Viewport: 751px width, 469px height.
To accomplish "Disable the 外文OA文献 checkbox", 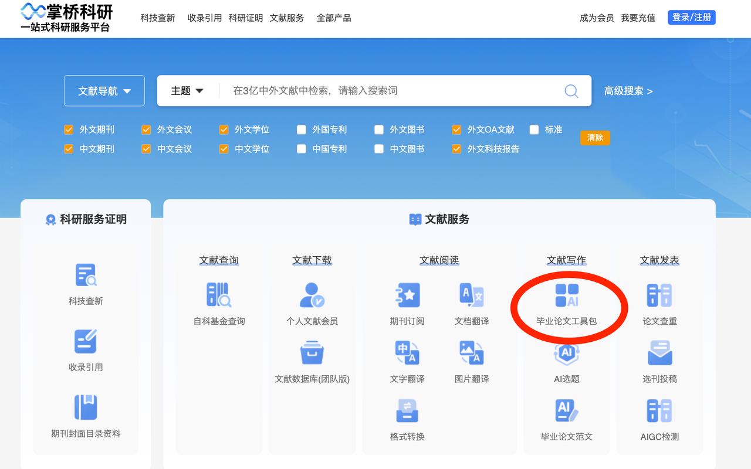I will coord(456,130).
